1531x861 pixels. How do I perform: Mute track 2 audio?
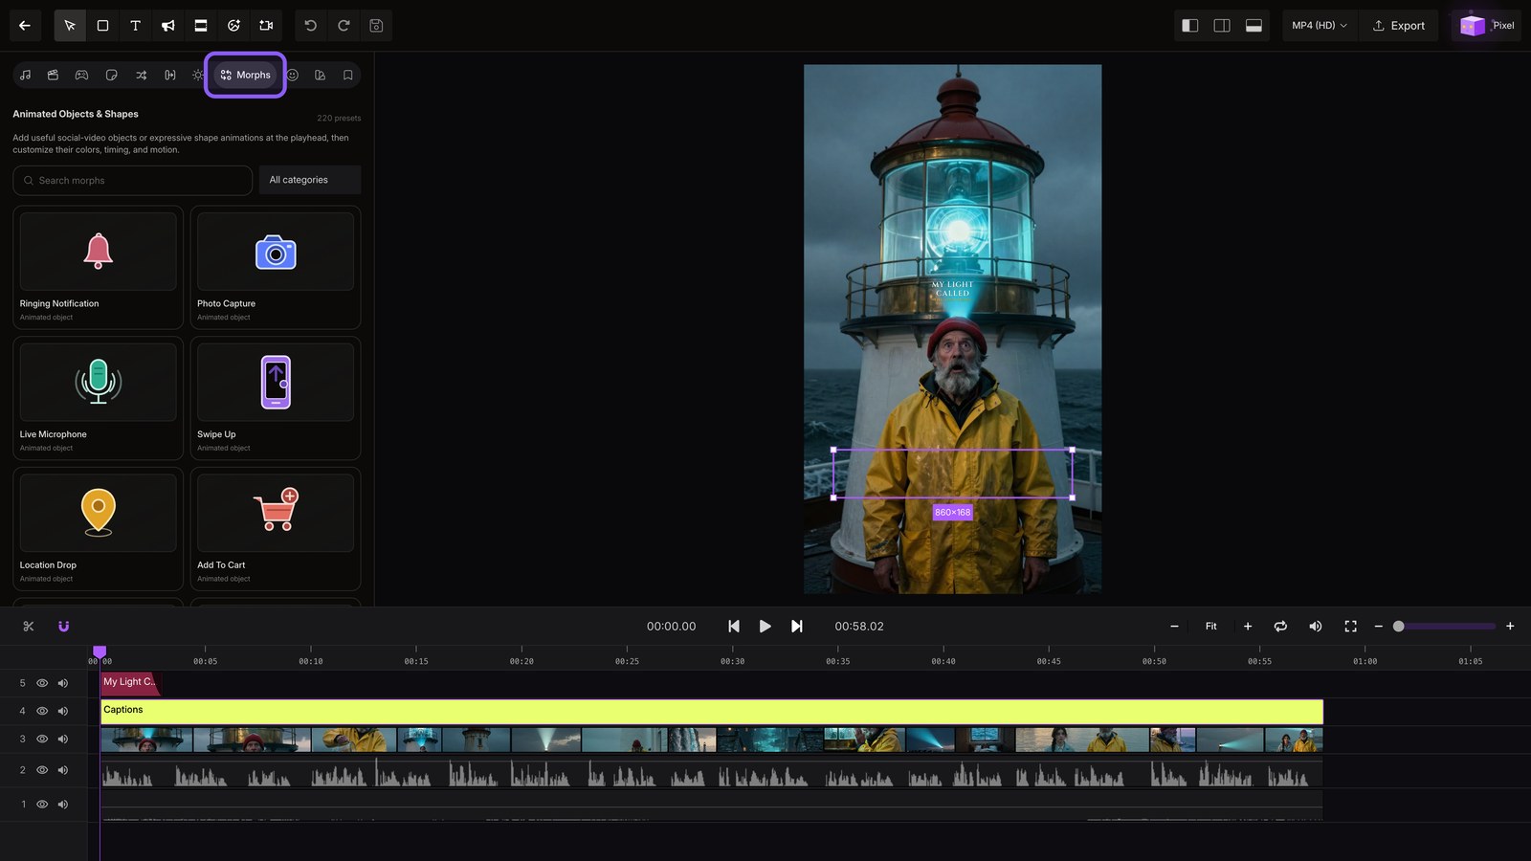[63, 770]
